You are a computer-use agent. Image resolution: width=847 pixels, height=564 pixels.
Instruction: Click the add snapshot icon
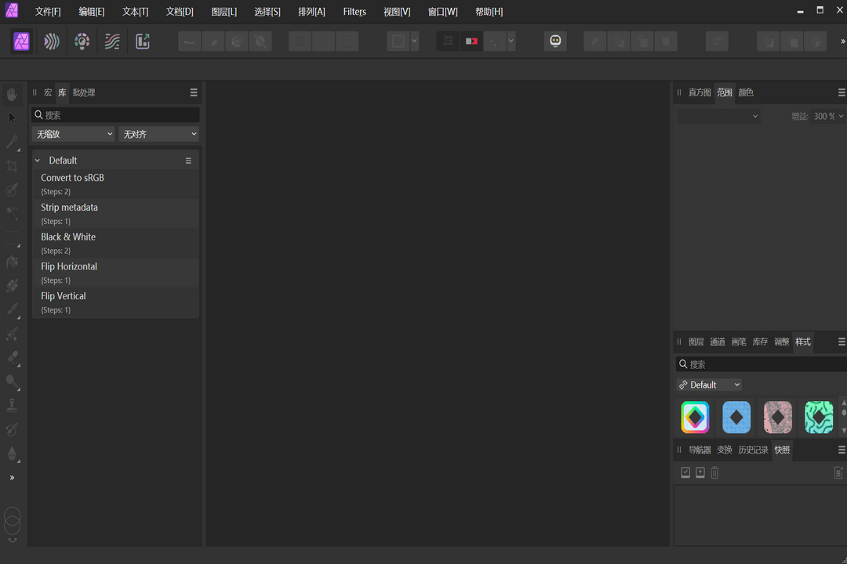tap(700, 472)
